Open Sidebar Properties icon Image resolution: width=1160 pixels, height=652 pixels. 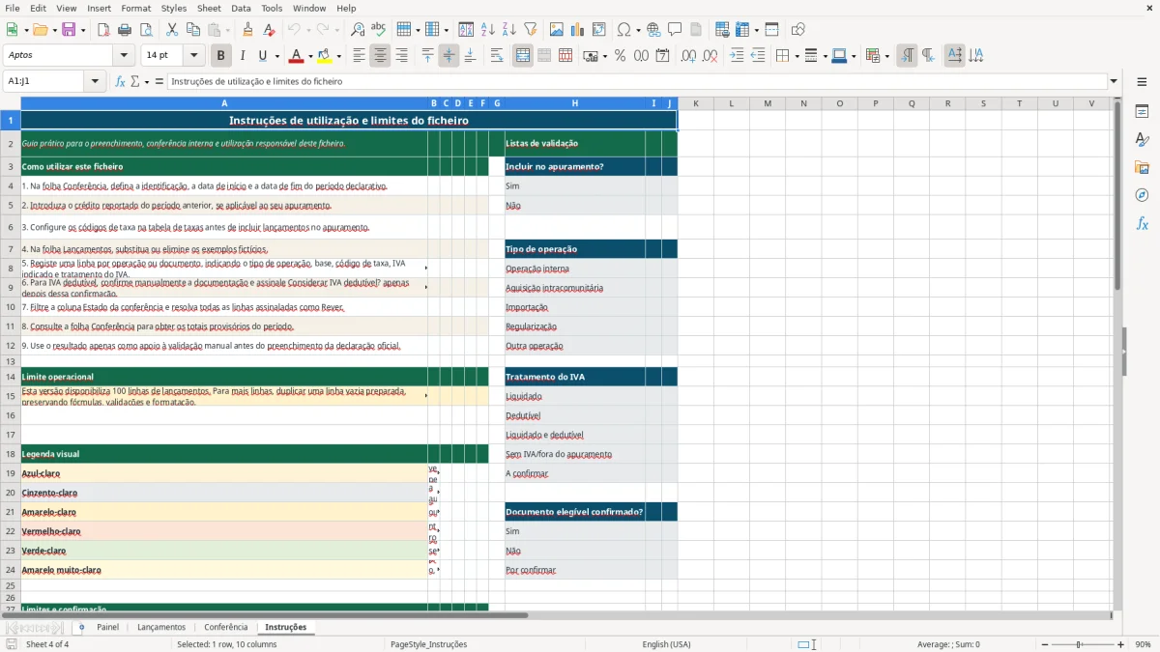click(x=1142, y=111)
